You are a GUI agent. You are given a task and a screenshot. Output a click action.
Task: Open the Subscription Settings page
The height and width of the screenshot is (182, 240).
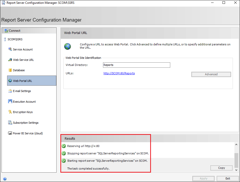[x=26, y=123]
